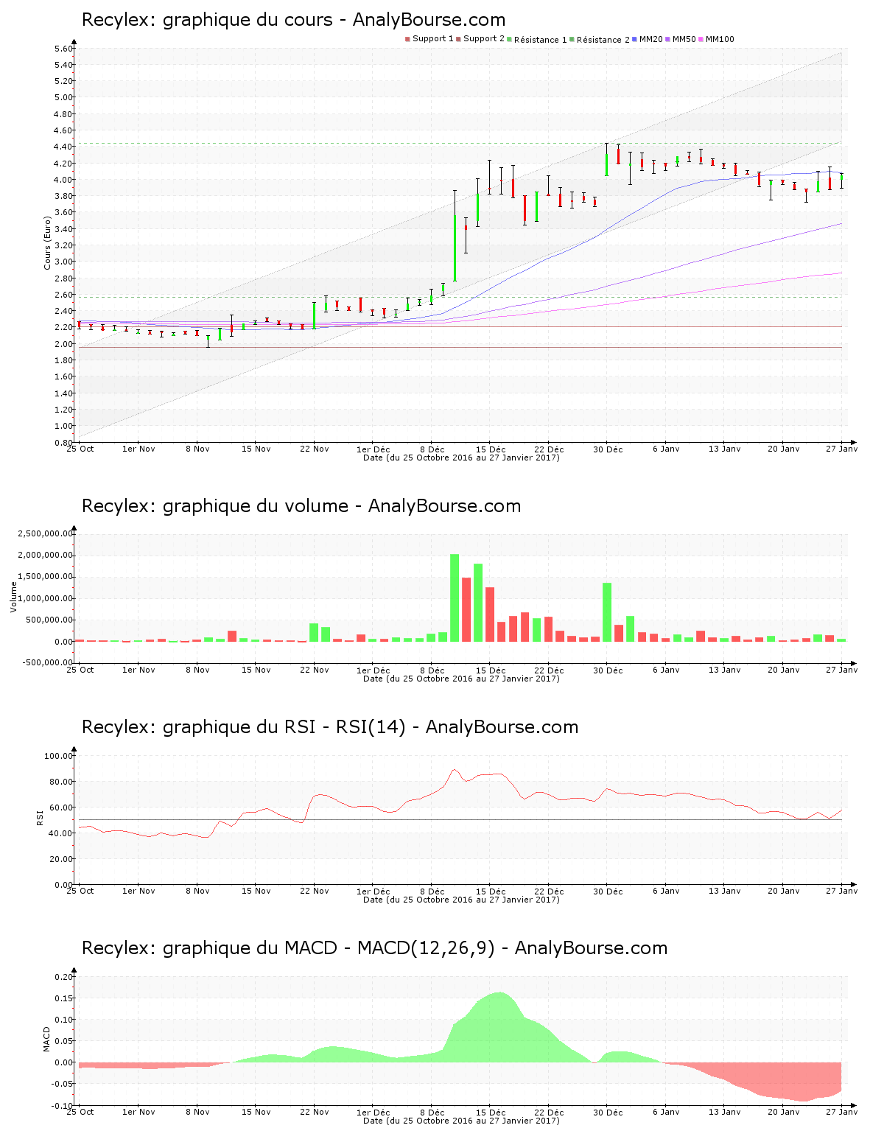This screenshot has width=884, height=1142.
Task: Click the tallest green bar in volume chart
Action: point(455,598)
